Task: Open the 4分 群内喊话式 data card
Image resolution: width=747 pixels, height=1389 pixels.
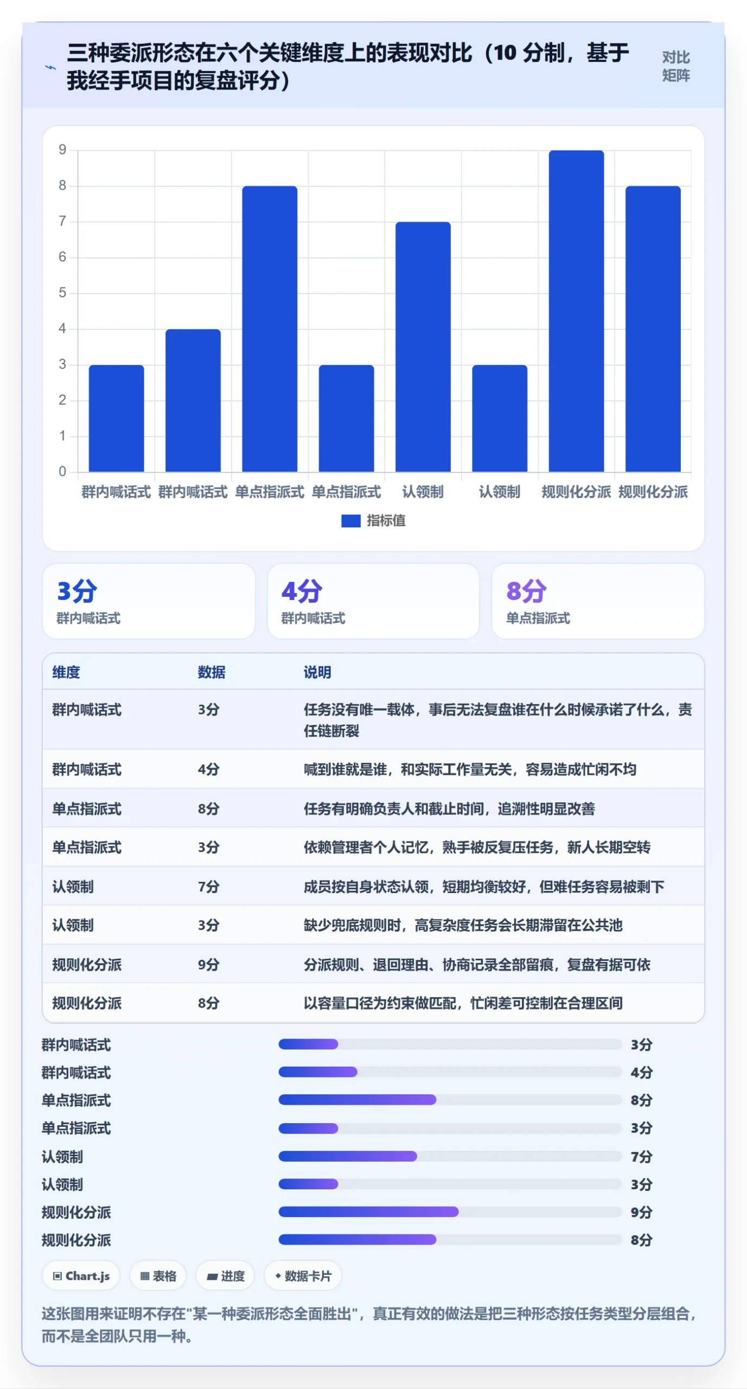Action: 373,601
